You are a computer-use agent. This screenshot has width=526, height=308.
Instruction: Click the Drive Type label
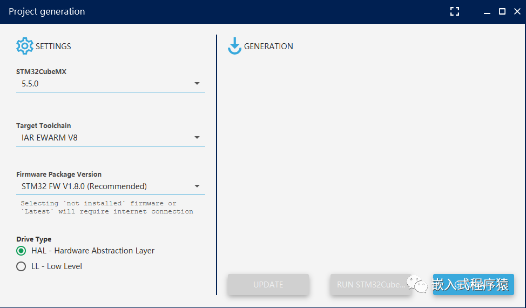click(34, 239)
